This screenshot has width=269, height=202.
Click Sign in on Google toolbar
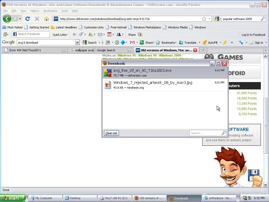pos(259,43)
